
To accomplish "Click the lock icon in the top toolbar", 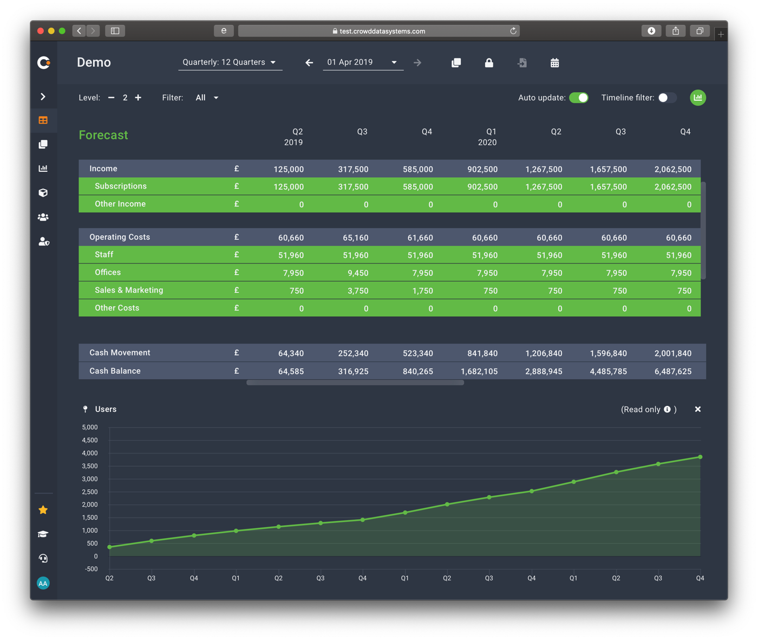I will [489, 63].
